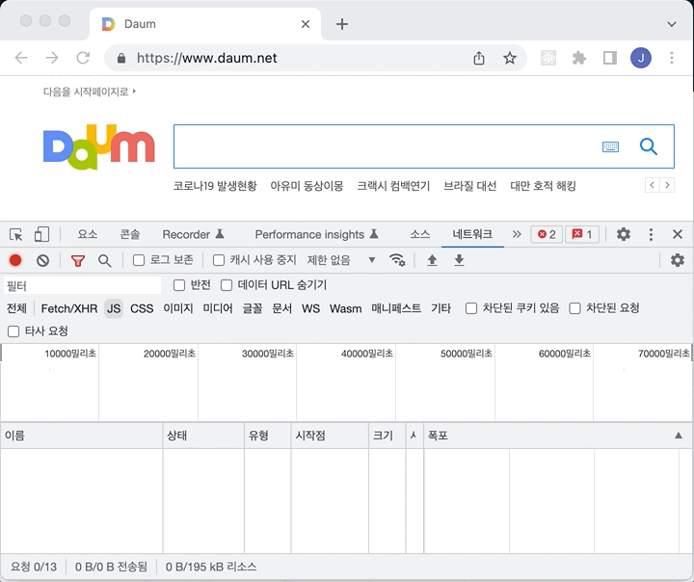Toggle the network filter funnel icon

click(x=78, y=261)
